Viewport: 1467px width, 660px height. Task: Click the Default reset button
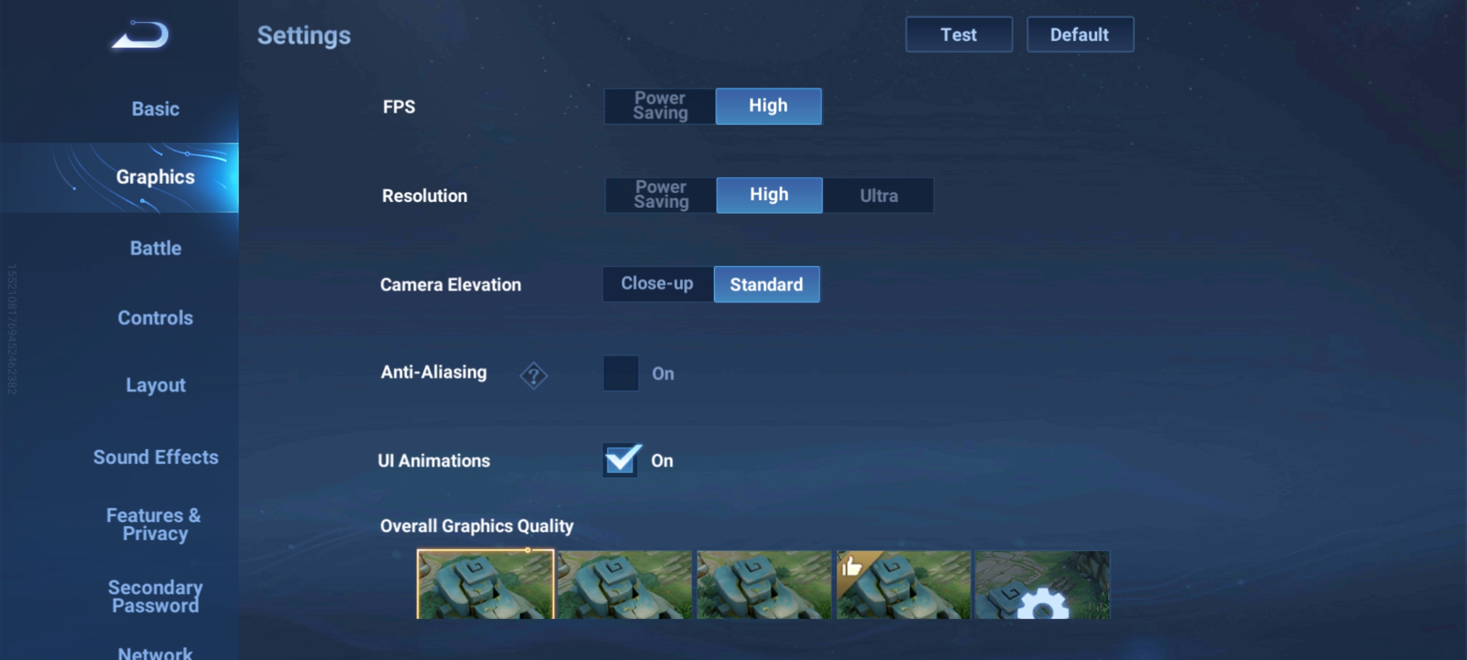click(1079, 35)
